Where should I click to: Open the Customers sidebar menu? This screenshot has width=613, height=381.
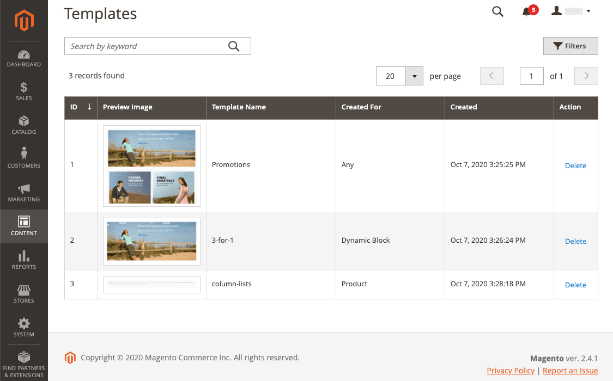tap(24, 158)
